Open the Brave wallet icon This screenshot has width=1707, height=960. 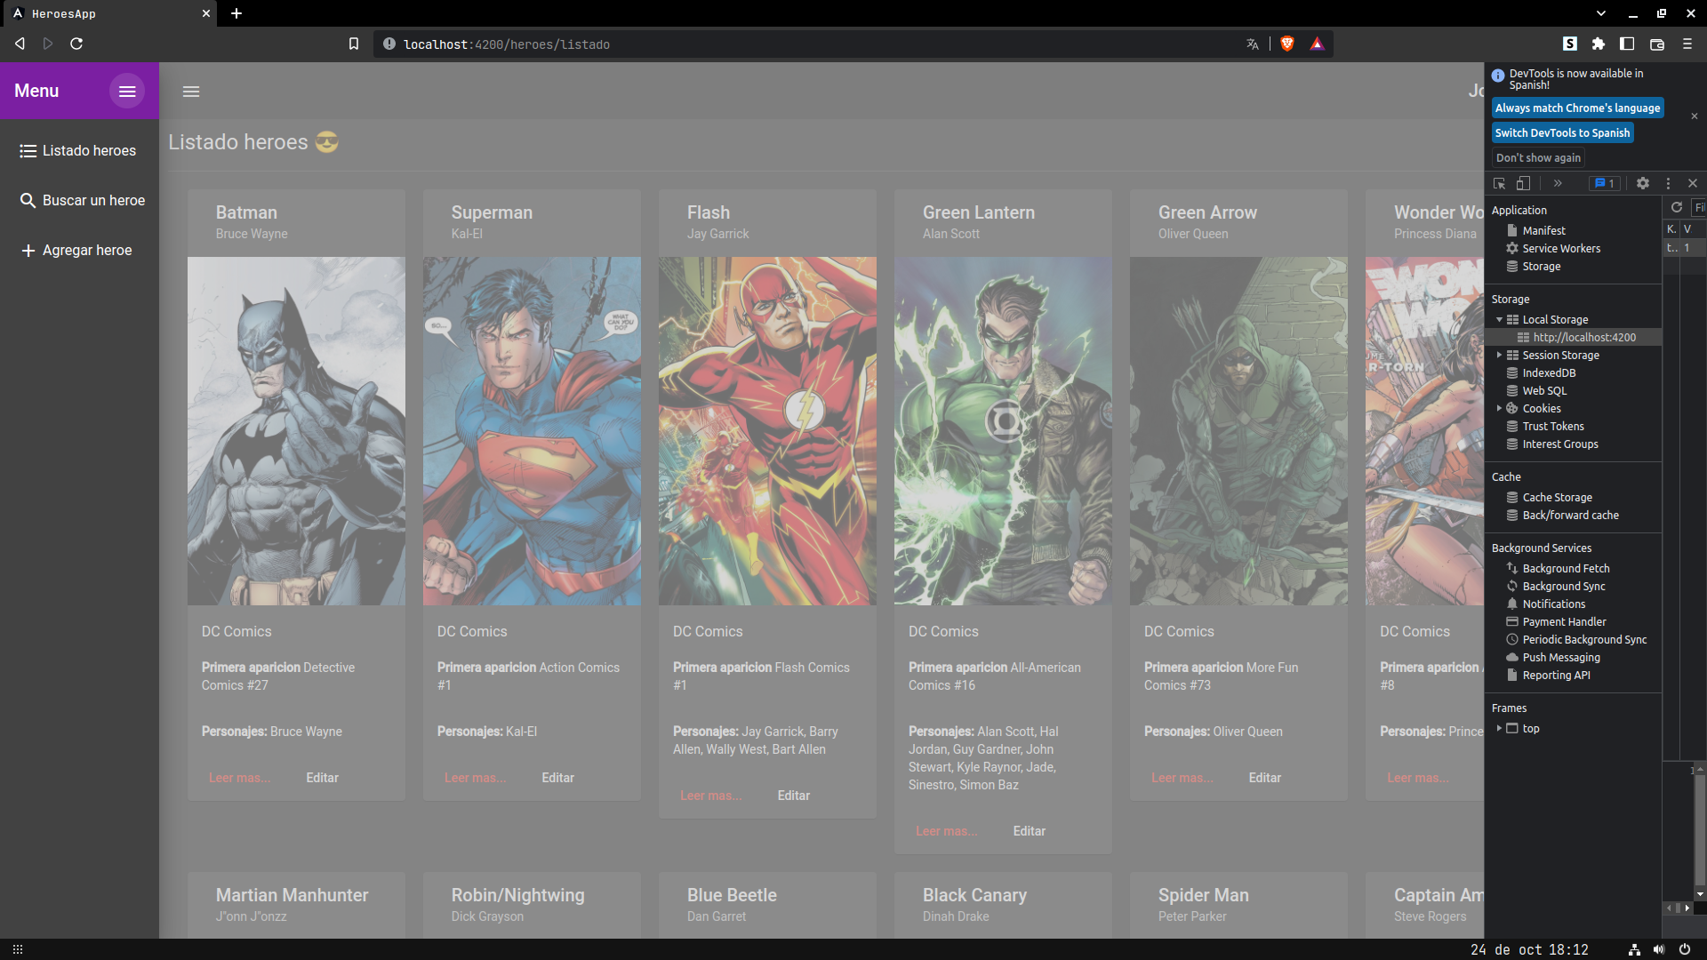1657,44
